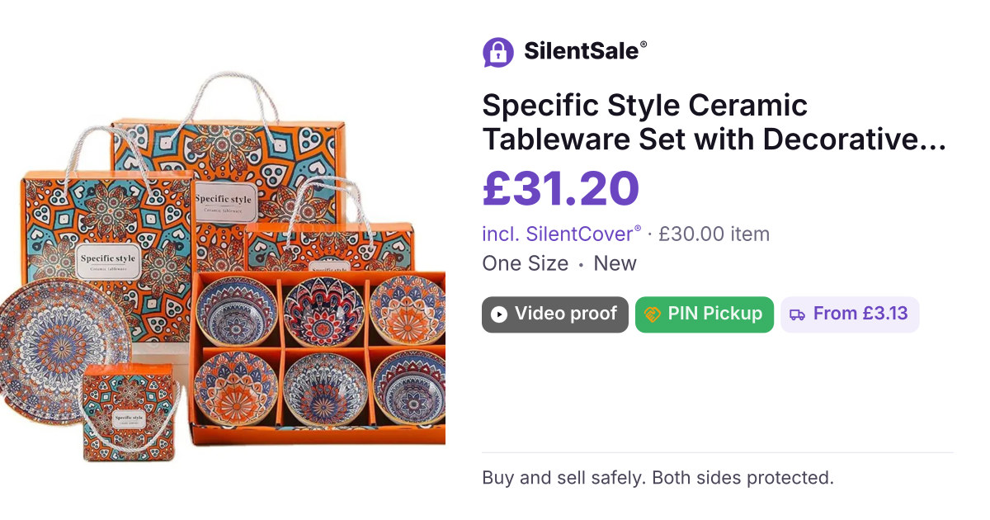Click the One Size label
The width and height of the screenshot is (990, 520).
pos(525,264)
